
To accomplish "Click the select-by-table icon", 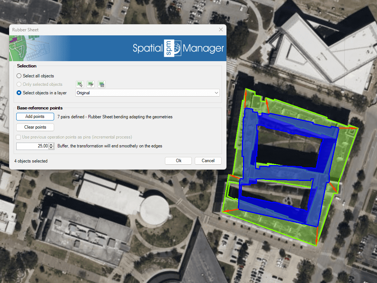I will tap(101, 84).
